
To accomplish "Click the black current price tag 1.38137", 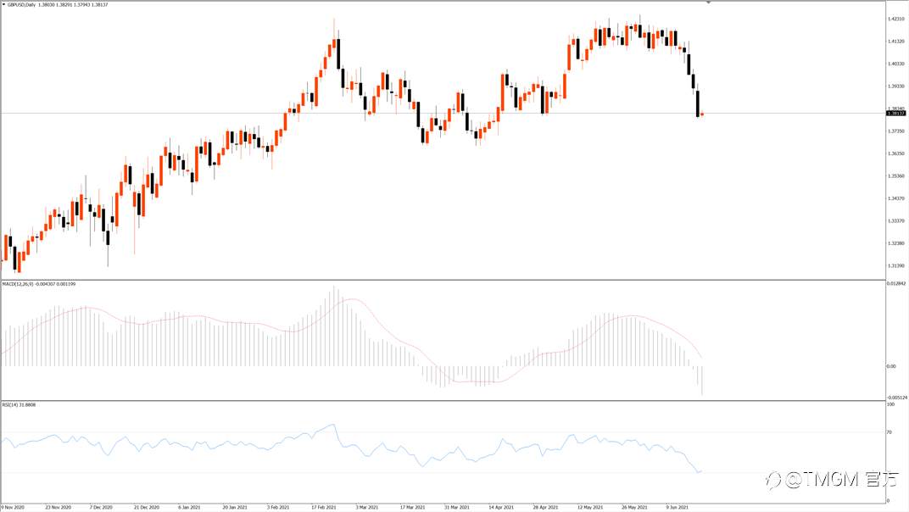I will pyautogui.click(x=895, y=114).
